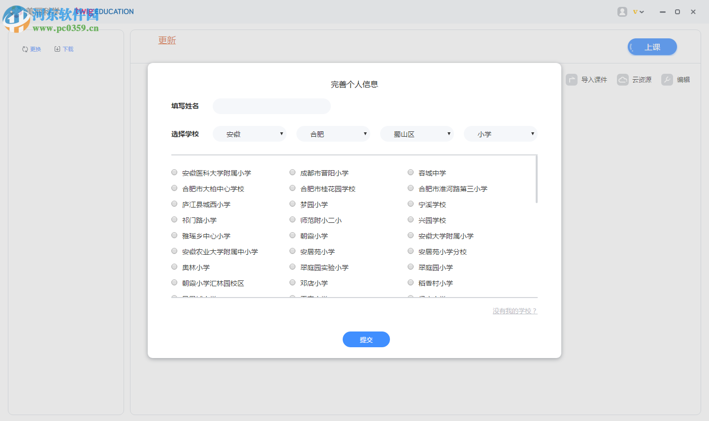Select 安徽医科大学附属小学 radio button
Screen dimensions: 709x421
point(174,172)
